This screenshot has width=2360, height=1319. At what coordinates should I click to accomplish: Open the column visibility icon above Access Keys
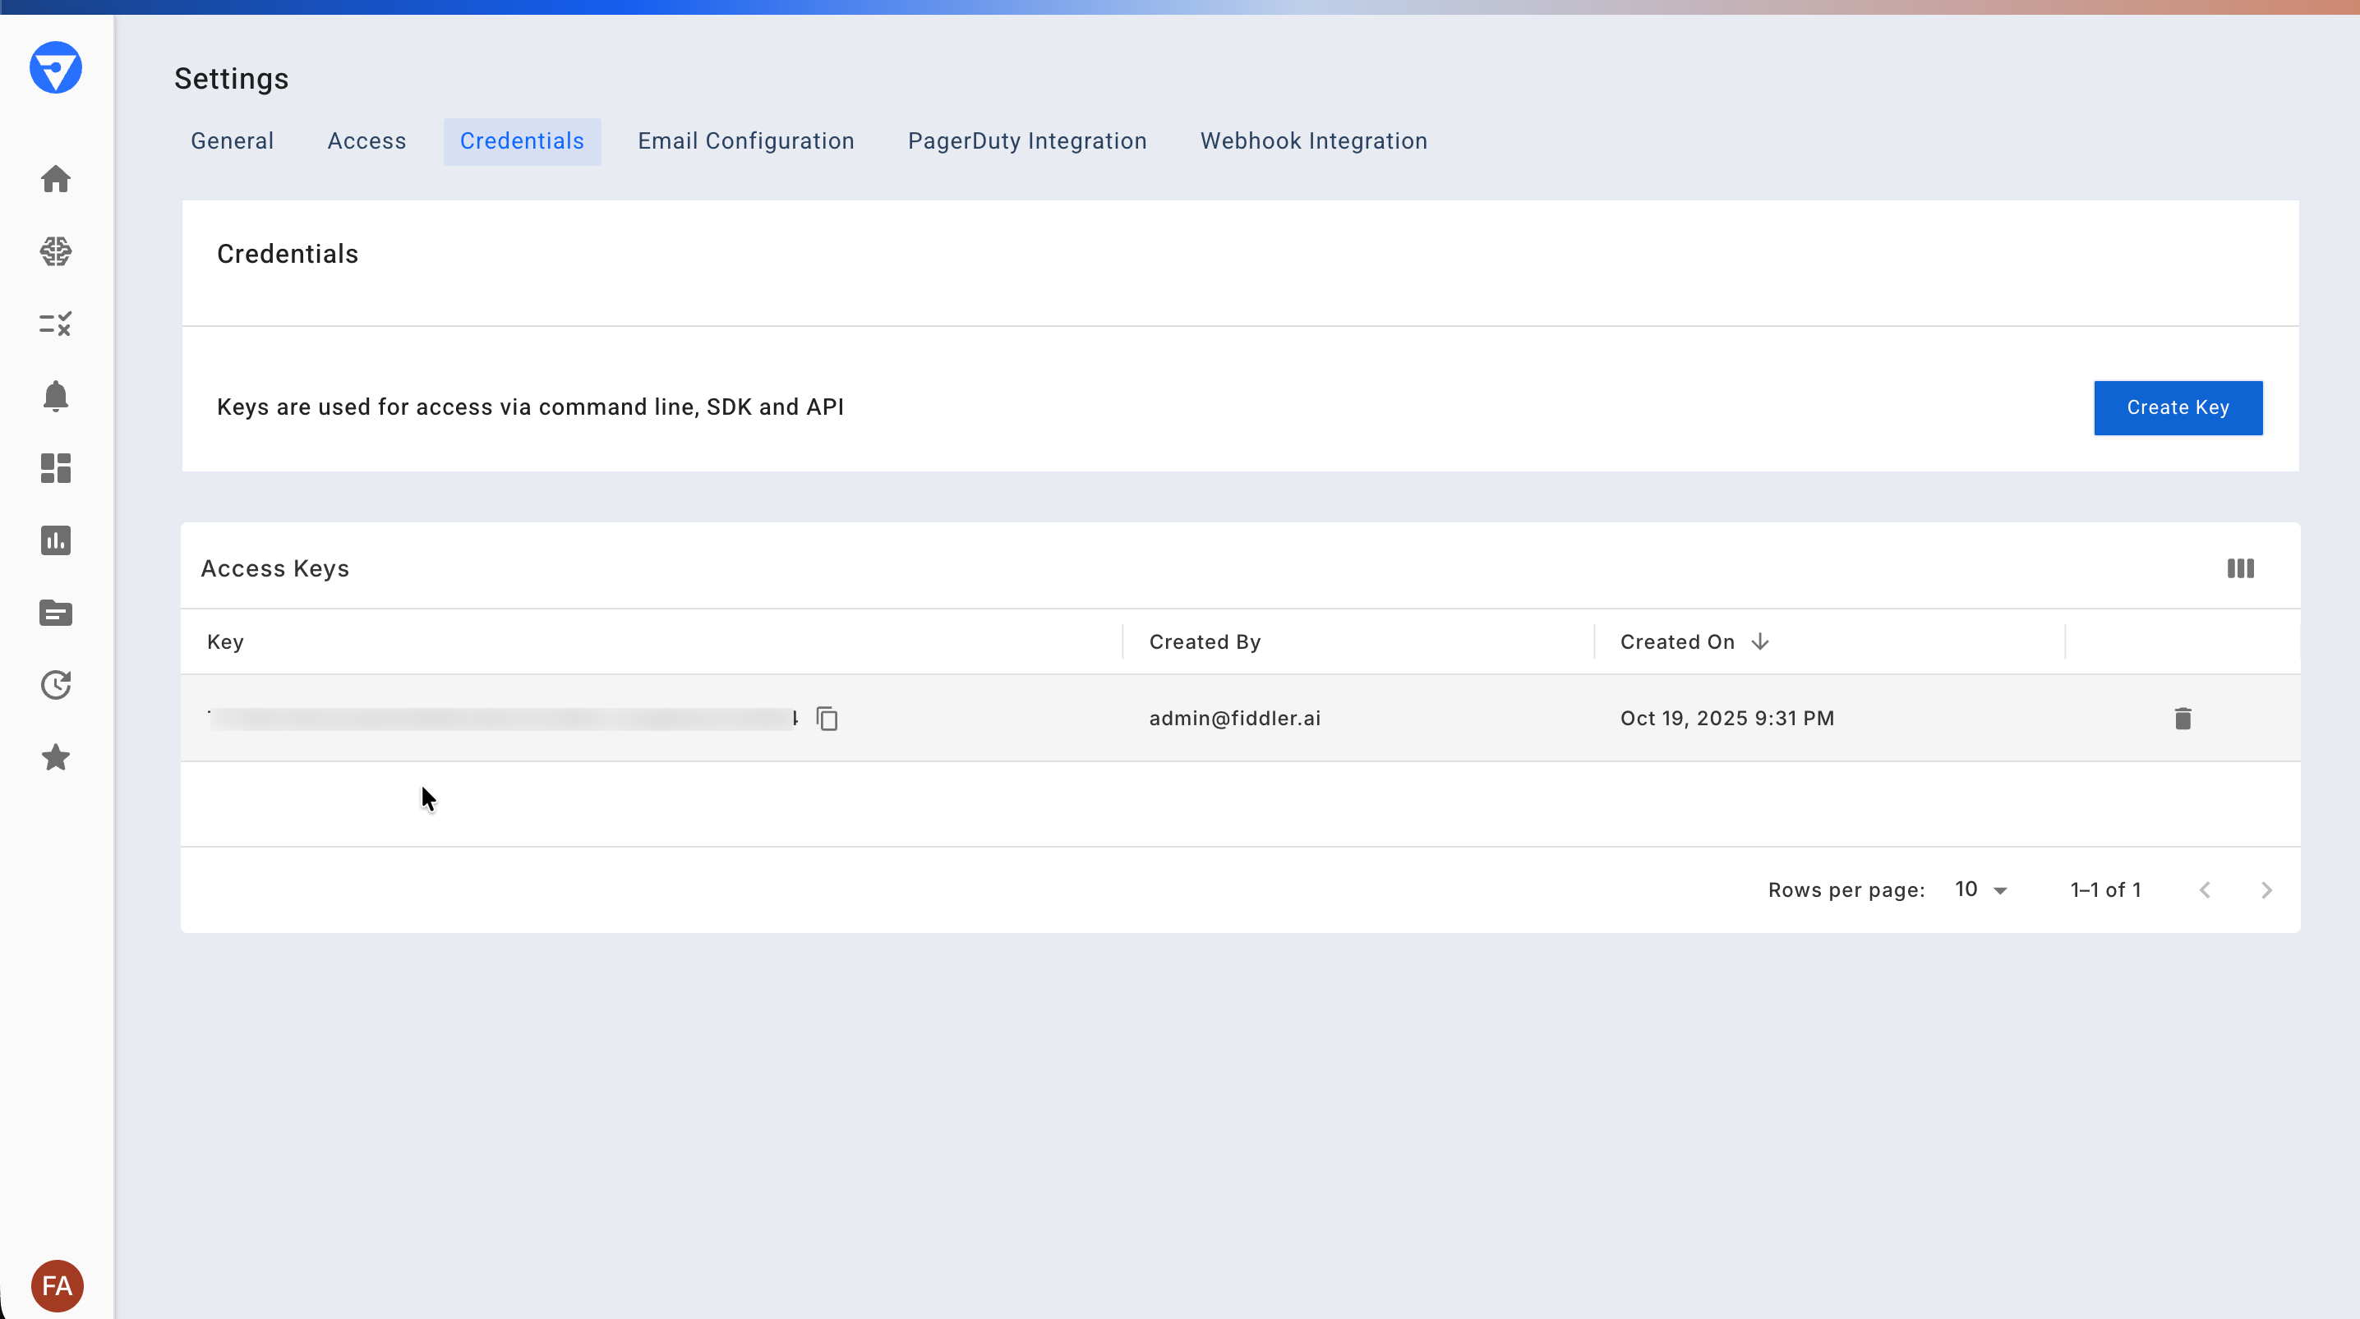tap(2240, 568)
